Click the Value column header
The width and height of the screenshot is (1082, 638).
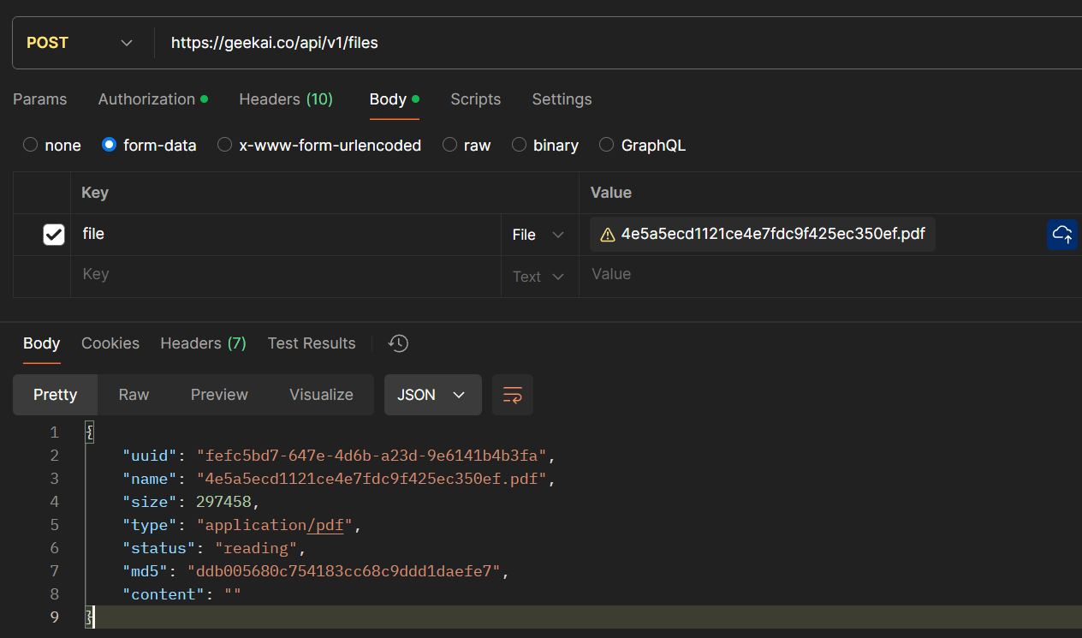[611, 193]
